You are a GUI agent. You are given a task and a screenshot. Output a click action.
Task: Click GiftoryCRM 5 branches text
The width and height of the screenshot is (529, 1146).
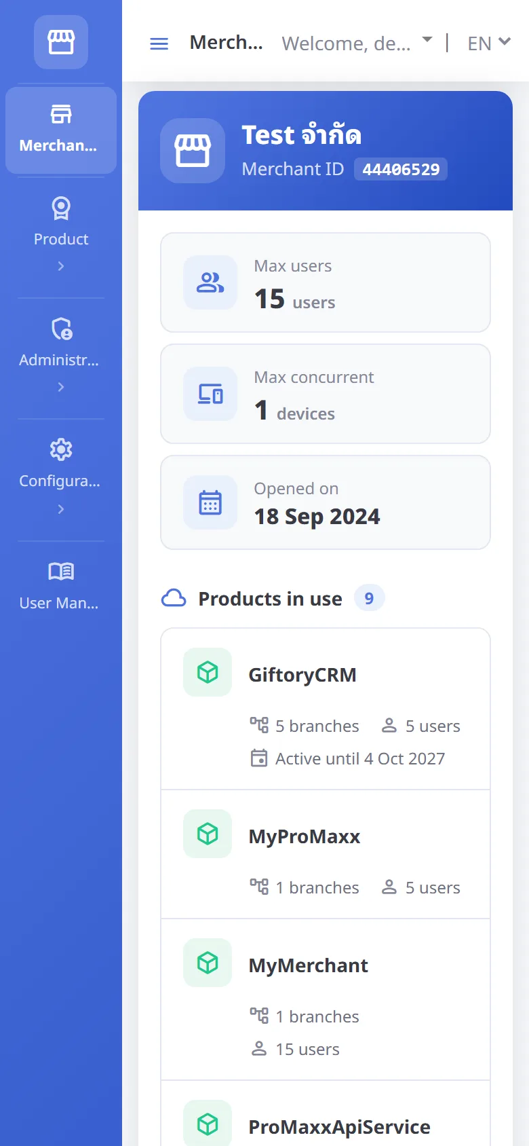[x=317, y=726]
